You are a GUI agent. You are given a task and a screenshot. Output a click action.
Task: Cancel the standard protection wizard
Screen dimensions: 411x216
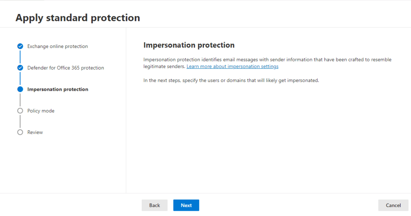pos(393,205)
